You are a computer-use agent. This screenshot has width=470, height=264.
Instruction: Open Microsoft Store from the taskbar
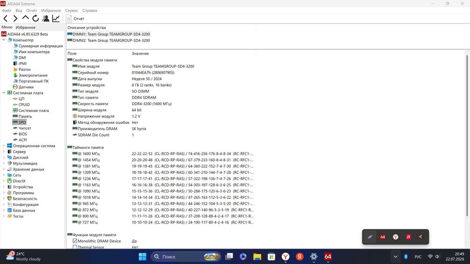point(271,256)
